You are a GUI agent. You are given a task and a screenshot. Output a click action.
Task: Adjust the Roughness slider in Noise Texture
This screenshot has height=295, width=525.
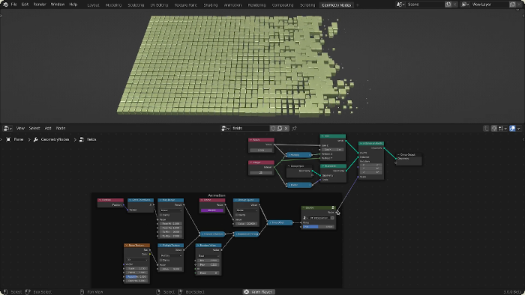click(x=137, y=276)
